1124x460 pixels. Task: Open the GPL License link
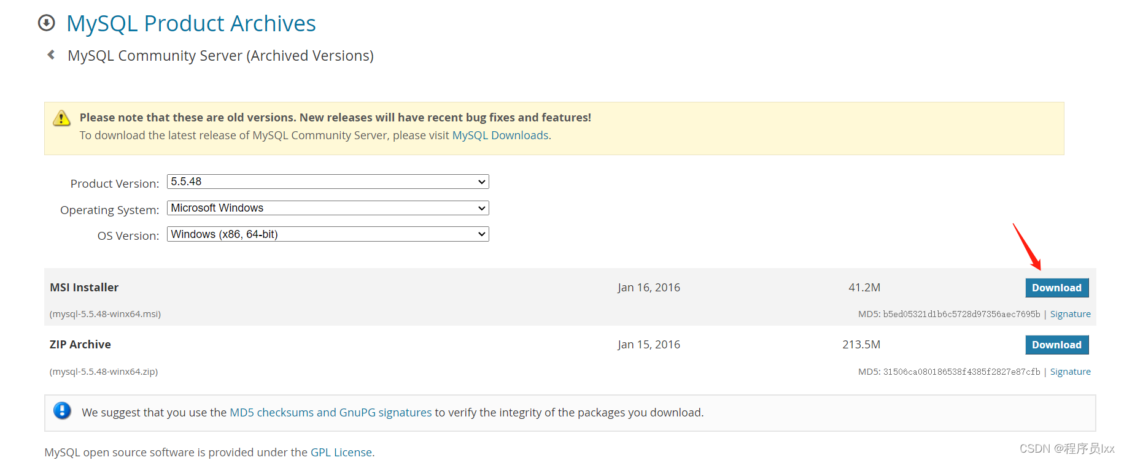tap(341, 452)
